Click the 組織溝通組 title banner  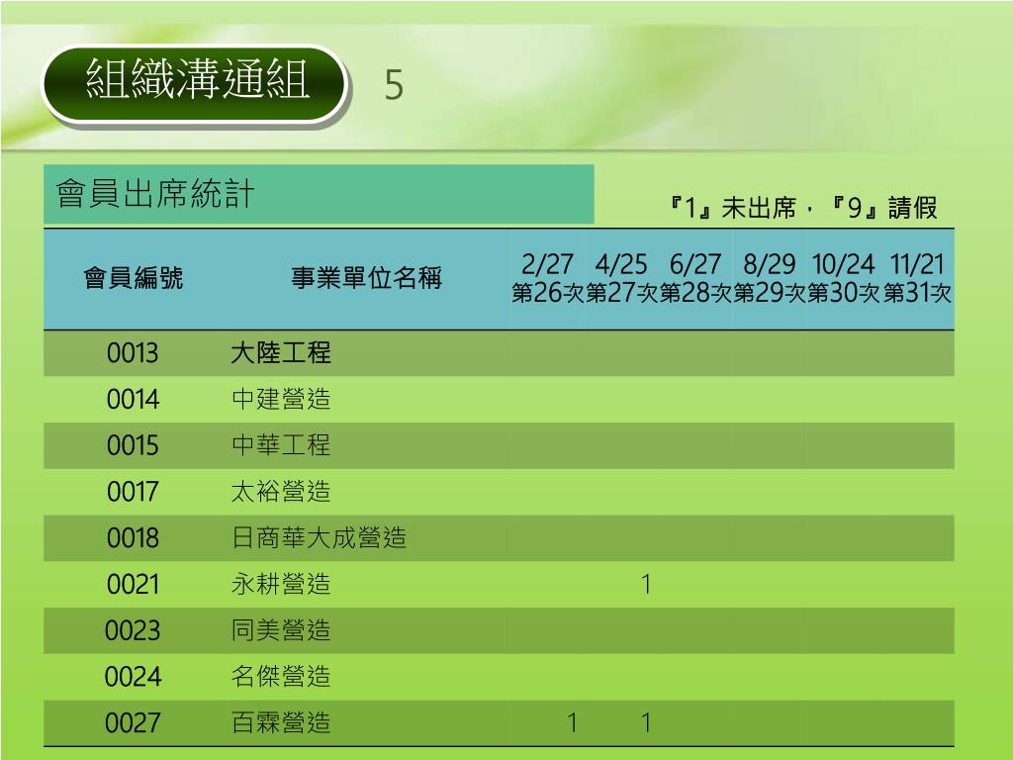[x=195, y=83]
